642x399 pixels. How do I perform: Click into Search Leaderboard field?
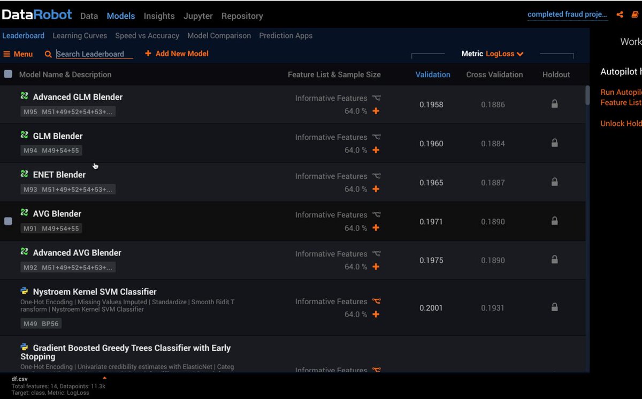coord(94,54)
